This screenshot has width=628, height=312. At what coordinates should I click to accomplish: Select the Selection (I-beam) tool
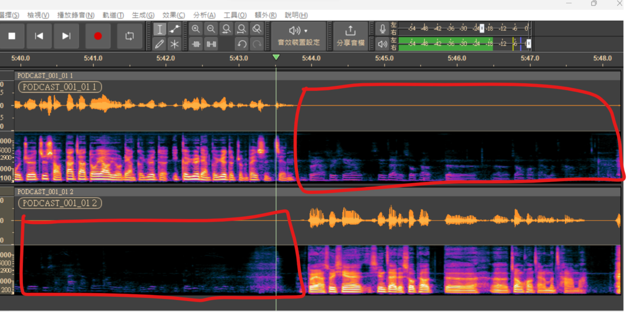(161, 29)
